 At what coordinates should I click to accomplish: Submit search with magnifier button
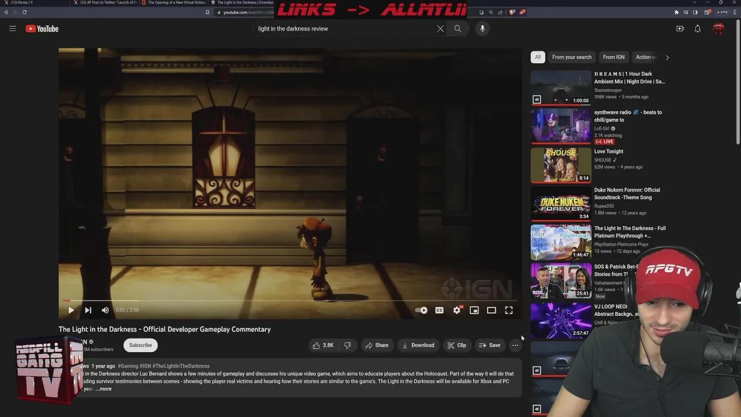coord(458,28)
